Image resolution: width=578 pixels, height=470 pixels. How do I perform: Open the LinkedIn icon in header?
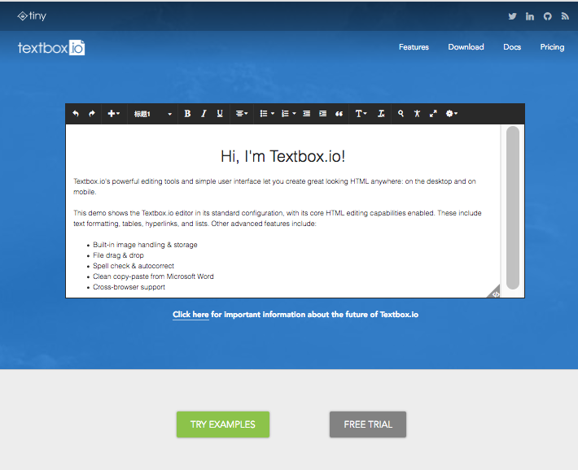(x=530, y=16)
